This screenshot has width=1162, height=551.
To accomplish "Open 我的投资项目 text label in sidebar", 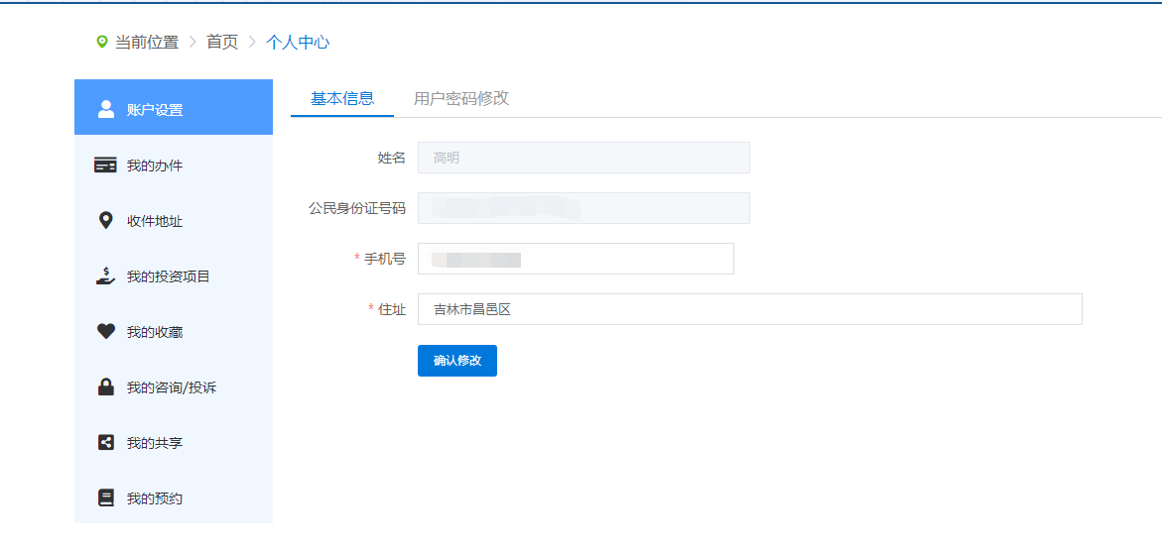I will [x=169, y=276].
